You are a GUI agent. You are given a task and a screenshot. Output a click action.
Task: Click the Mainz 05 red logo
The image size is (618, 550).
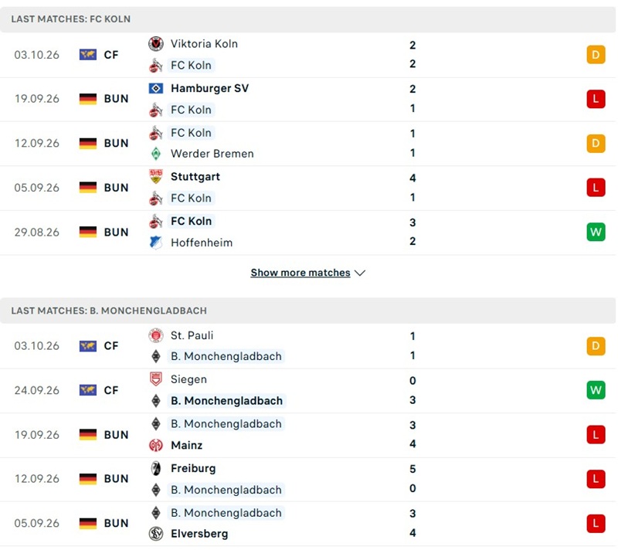click(x=156, y=445)
